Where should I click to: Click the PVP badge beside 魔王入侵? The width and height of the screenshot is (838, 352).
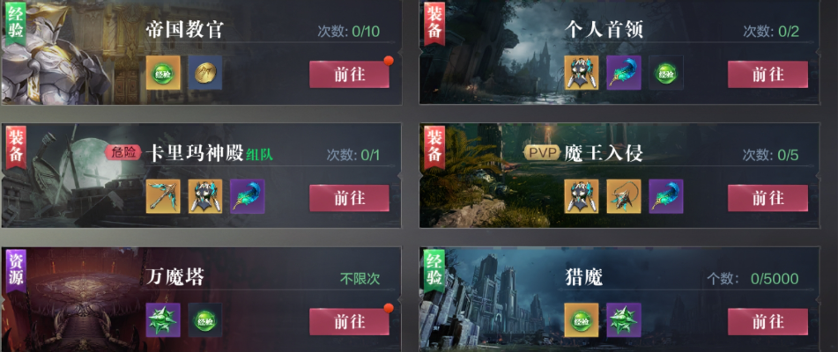pos(542,154)
